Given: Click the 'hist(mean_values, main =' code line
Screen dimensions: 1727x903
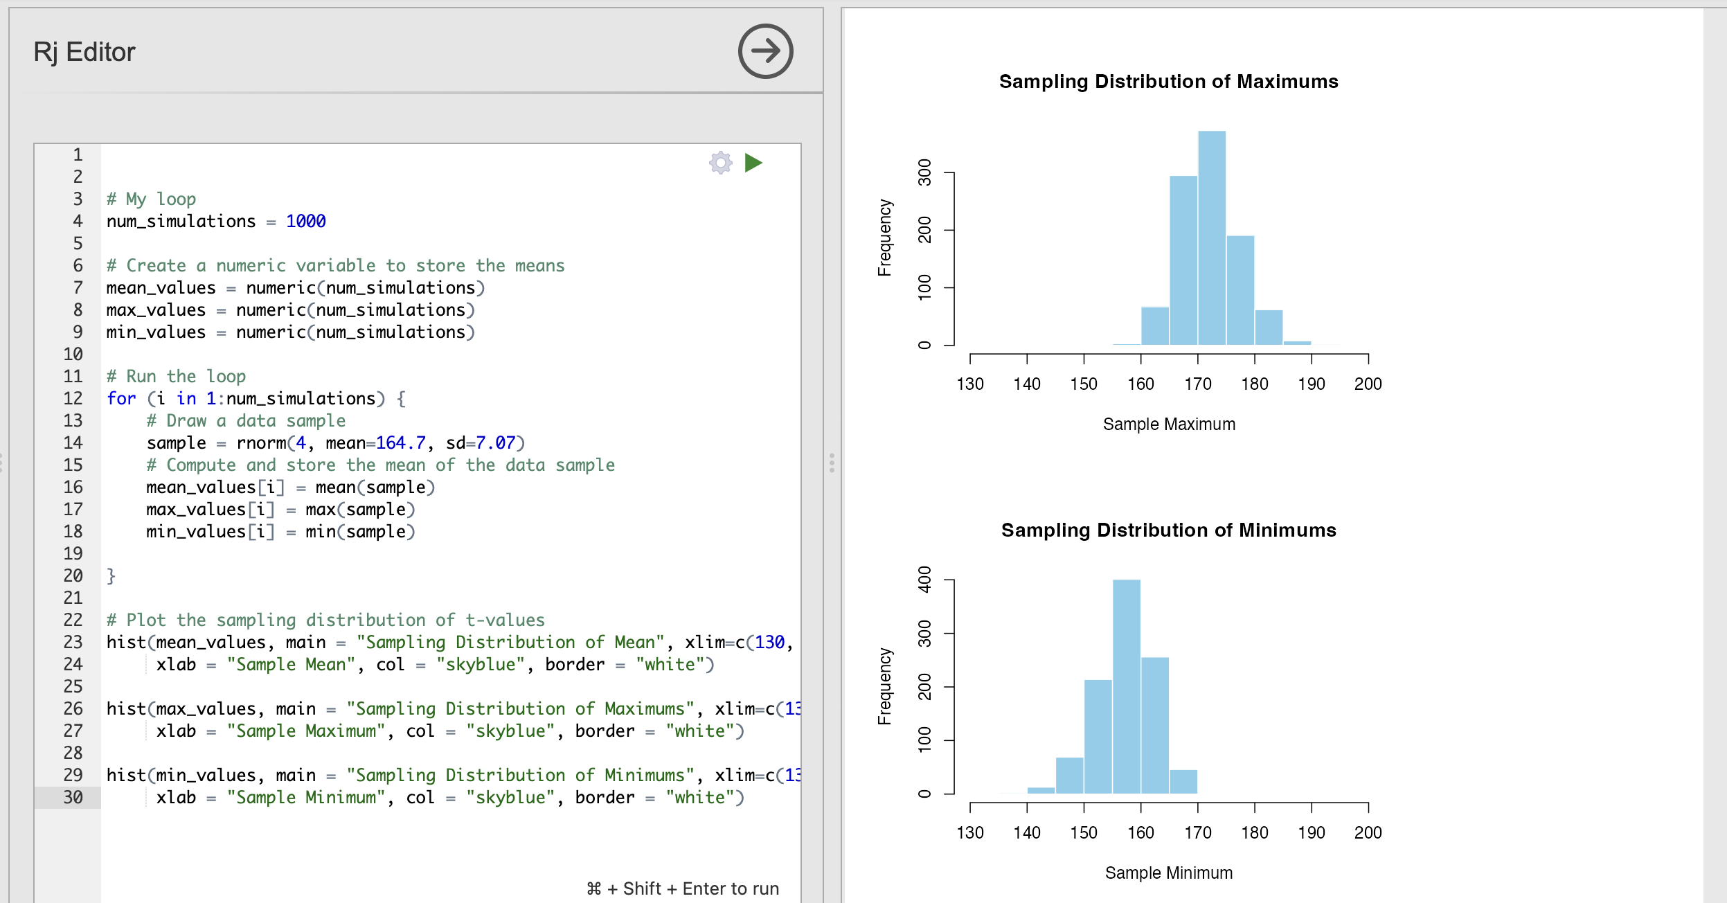Looking at the screenshot, I should [450, 642].
